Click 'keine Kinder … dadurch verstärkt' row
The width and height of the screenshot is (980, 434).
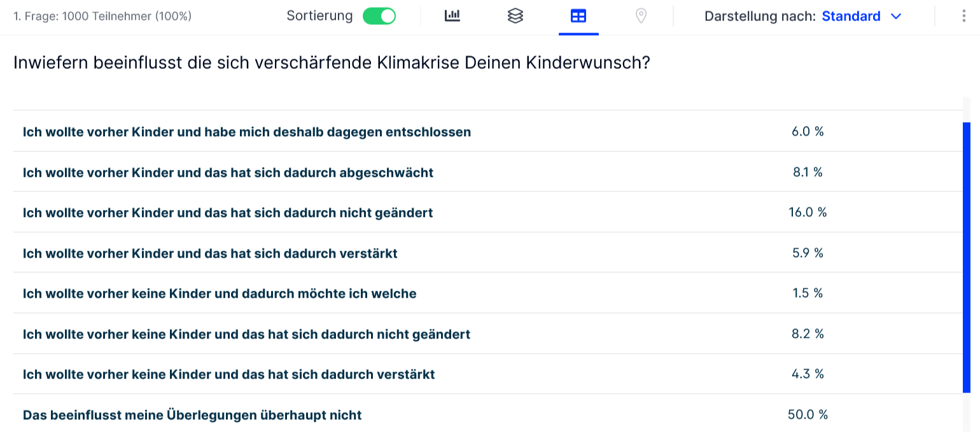(x=228, y=374)
